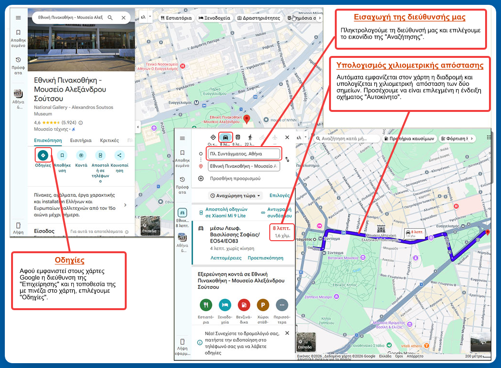This screenshot has height=368, width=501.
Task: Open Αποθηκευμένο saved sidebar in place window
Action: point(18,38)
